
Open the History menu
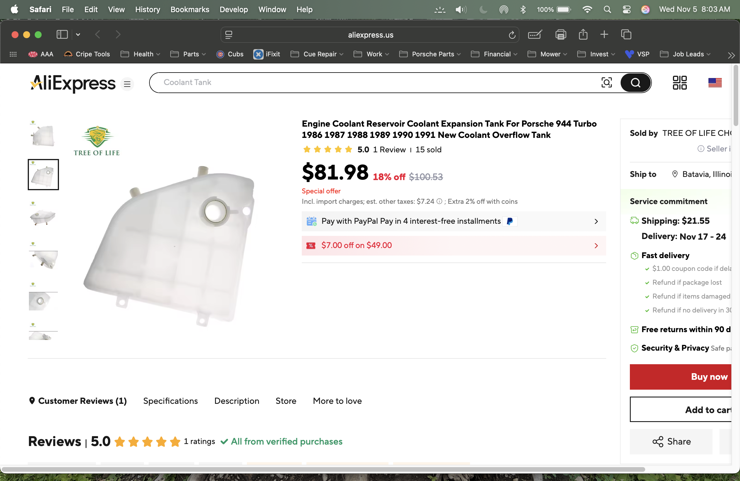coord(147,9)
